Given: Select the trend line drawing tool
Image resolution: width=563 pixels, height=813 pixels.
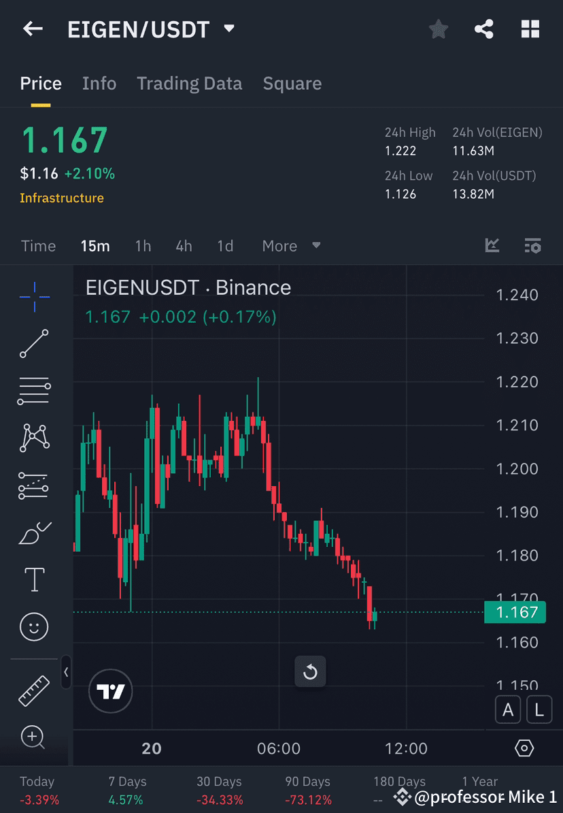Looking at the screenshot, I should click(34, 344).
